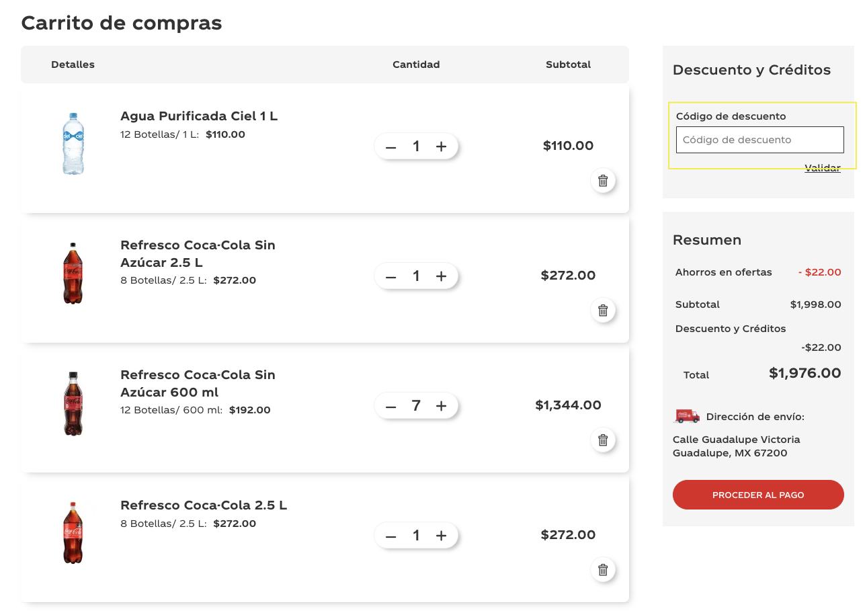Select the Agua Purificada Ciel 1 L title
Image resolution: width=867 pixels, height=613 pixels.
click(198, 116)
